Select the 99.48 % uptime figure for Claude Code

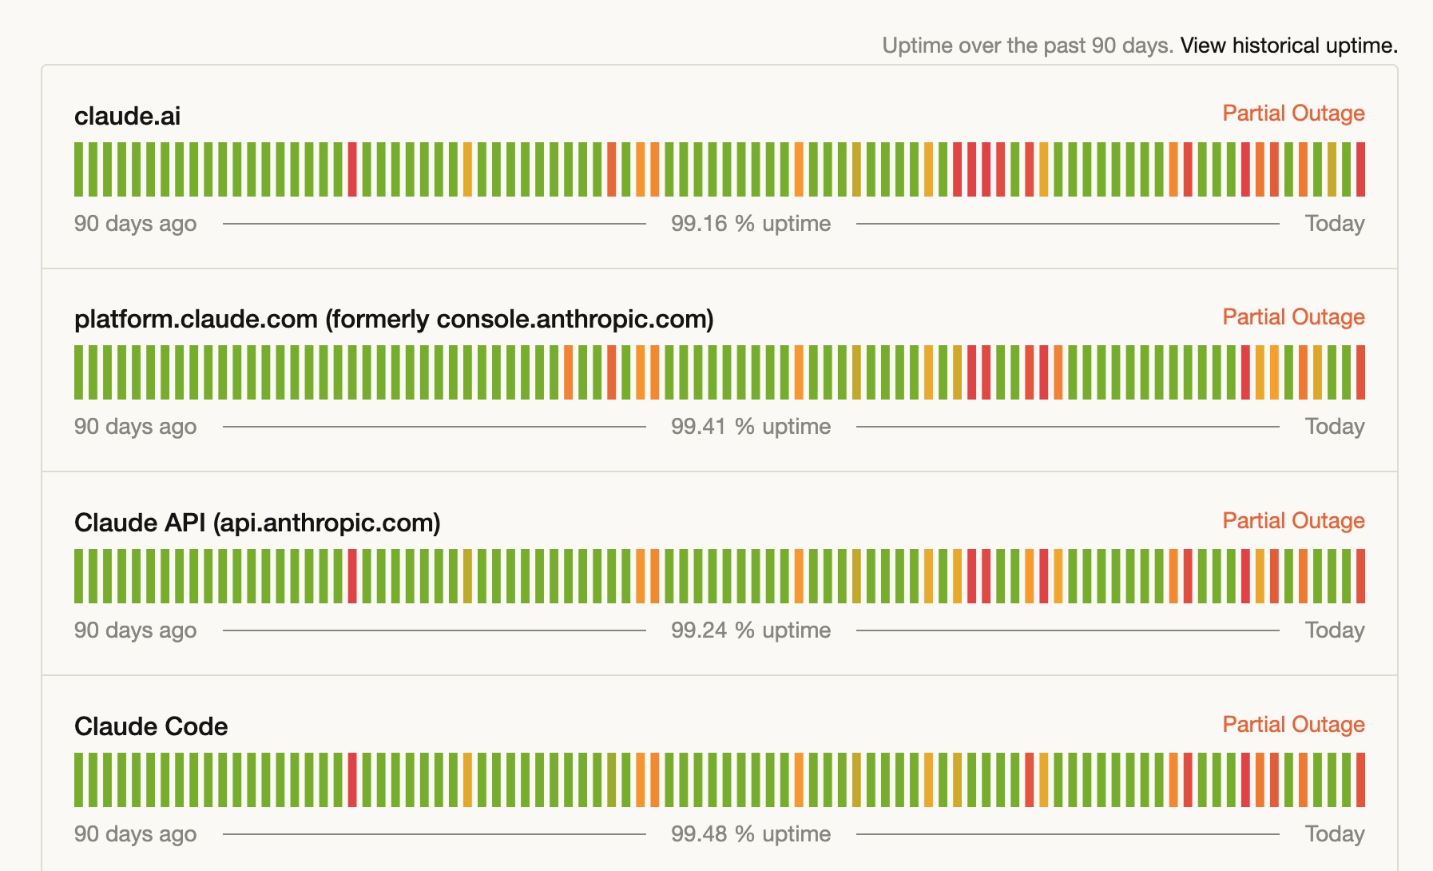click(751, 833)
